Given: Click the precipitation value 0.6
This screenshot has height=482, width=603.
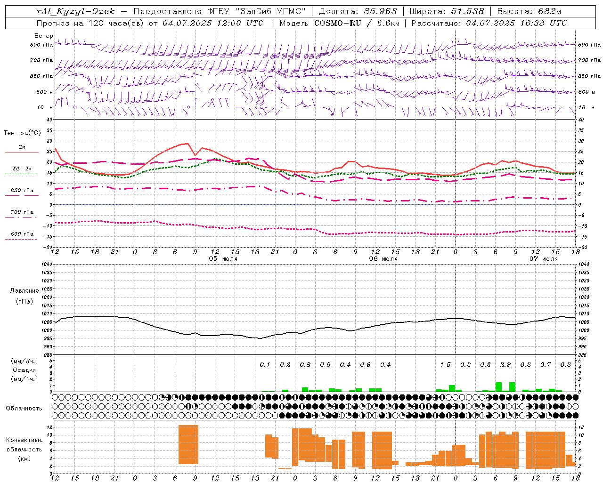Looking at the screenshot, I should click(x=325, y=365).
